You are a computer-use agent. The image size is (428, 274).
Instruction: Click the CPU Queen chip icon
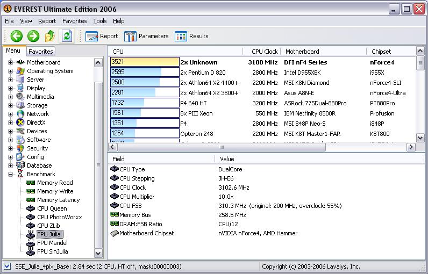pos(31,208)
